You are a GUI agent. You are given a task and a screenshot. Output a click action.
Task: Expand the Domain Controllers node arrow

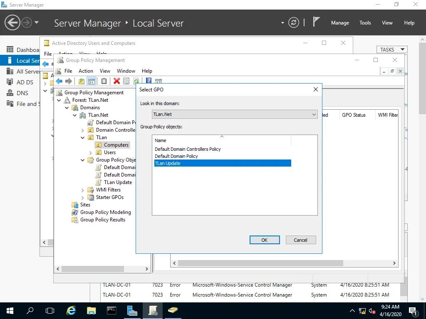tap(83, 130)
